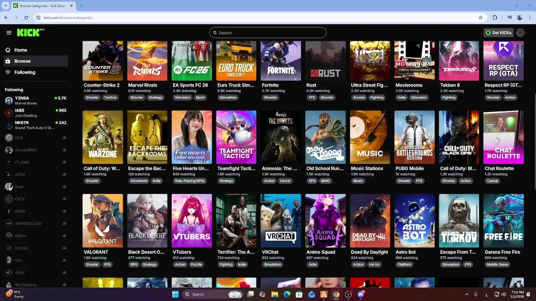The width and height of the screenshot is (536, 301).
Task: Open iABS followed channel
Action: click(36, 113)
